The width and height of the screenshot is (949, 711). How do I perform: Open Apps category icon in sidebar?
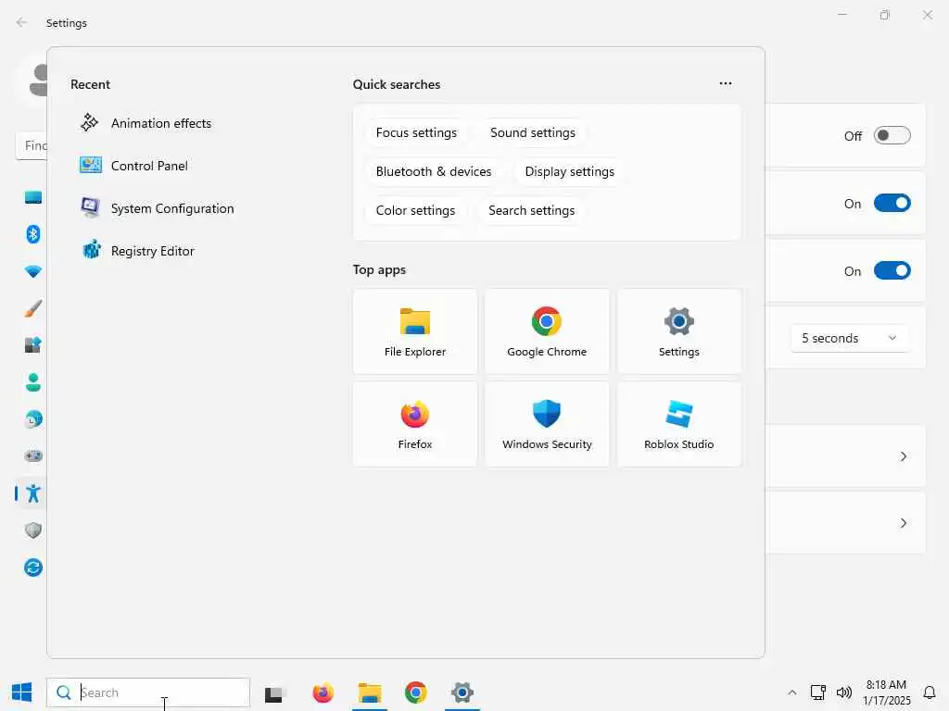tap(33, 345)
